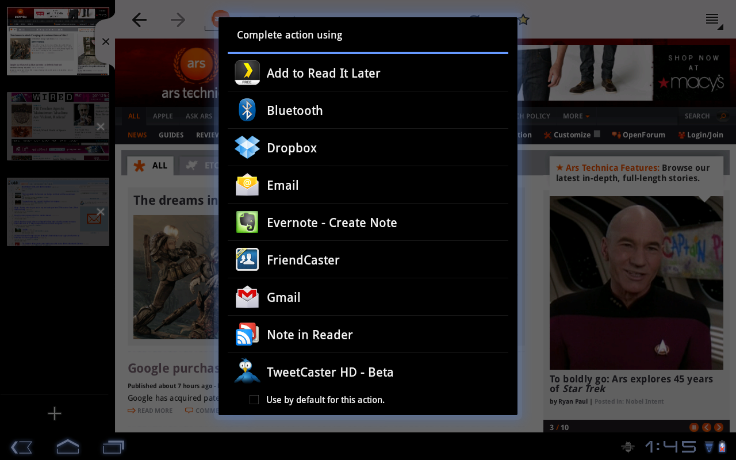736x460 pixels.
Task: Open the Login/Join link
Action: [701, 135]
